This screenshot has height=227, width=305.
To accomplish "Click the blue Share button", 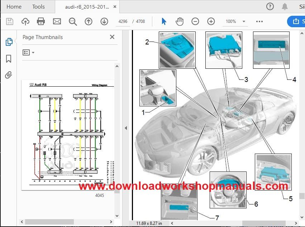I will [x=296, y=21].
